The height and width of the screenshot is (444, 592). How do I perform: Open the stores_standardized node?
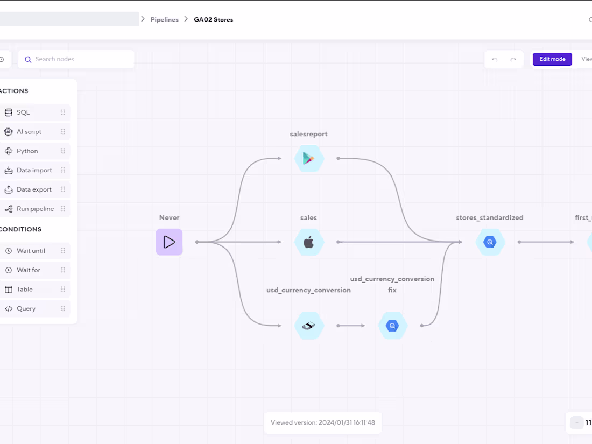click(490, 242)
